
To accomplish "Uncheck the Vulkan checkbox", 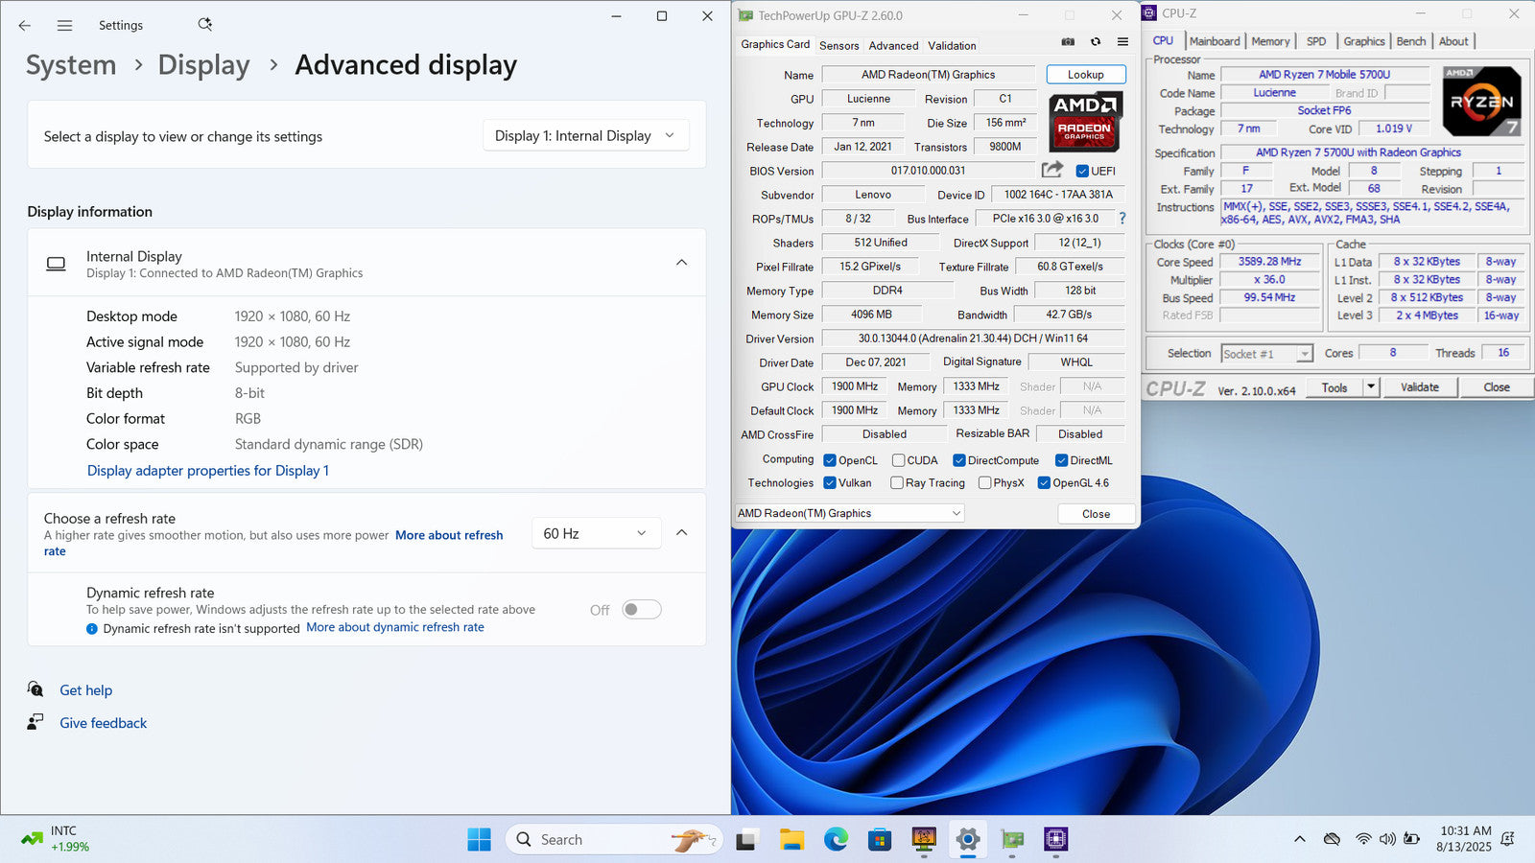I will 830,483.
